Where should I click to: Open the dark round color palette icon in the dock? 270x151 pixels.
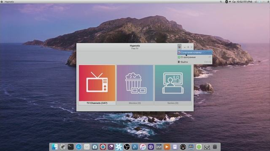183,147
